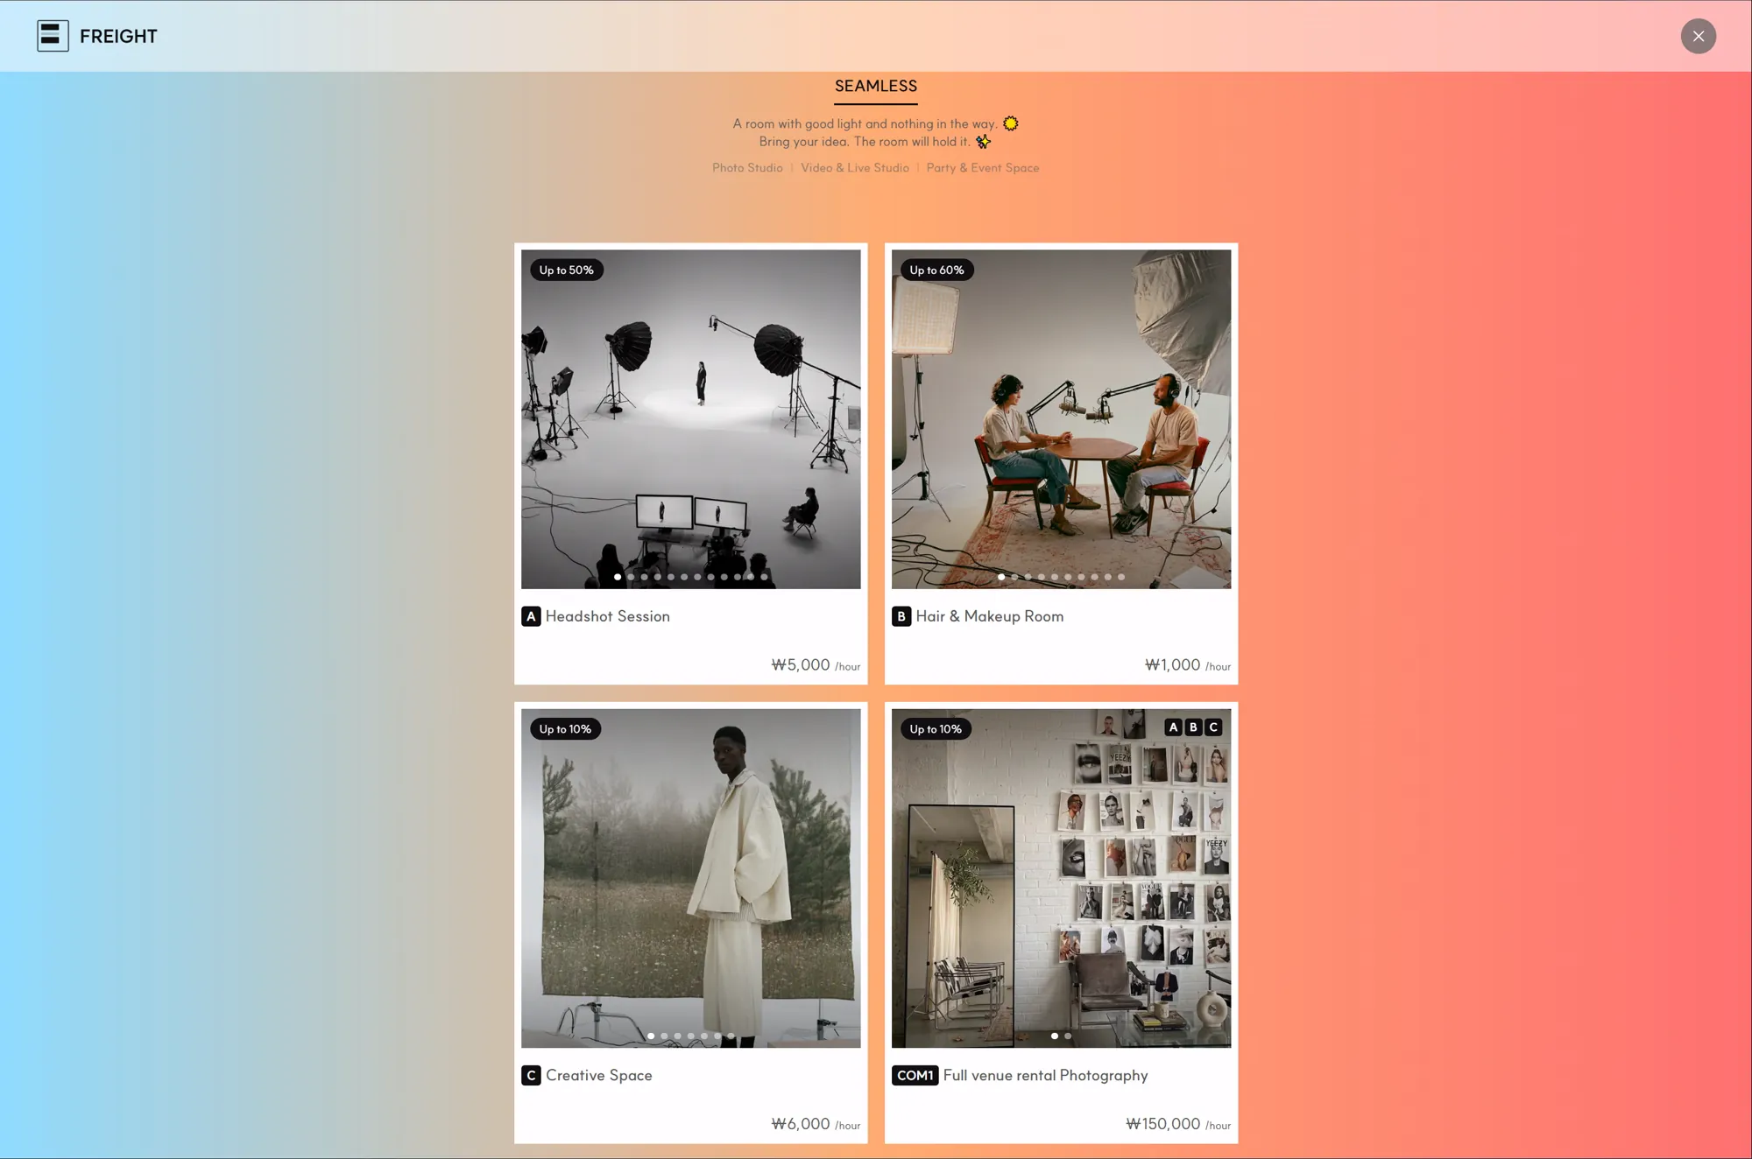
Task: Open the FREIGHT brand name link
Action: pyautogui.click(x=118, y=36)
